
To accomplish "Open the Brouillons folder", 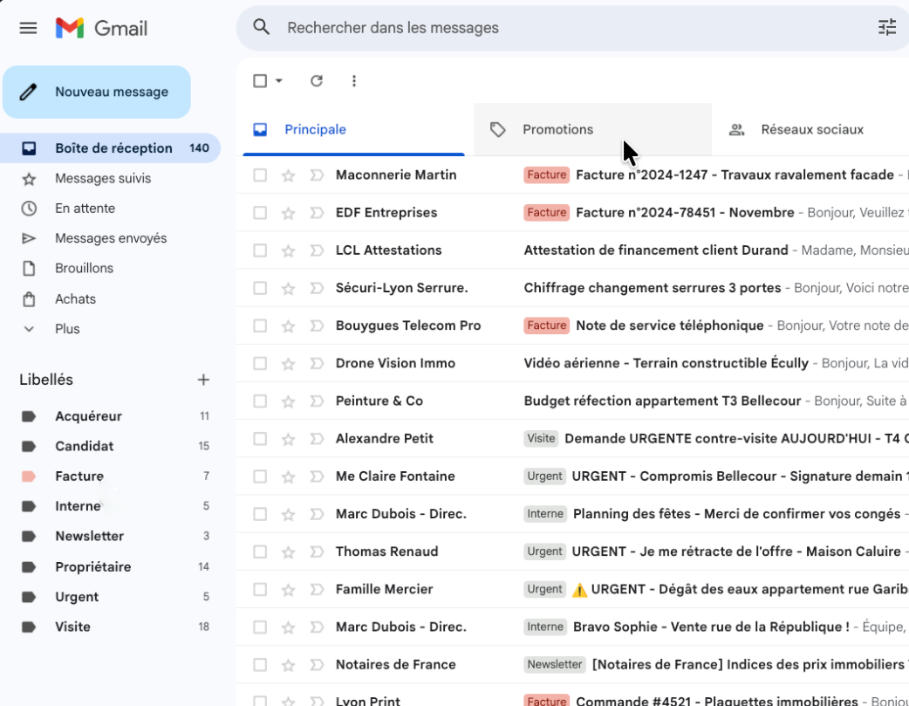I will click(x=84, y=268).
